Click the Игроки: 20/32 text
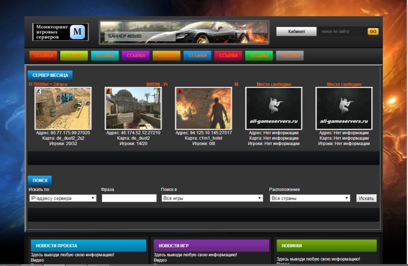408x266 pixels. [x=63, y=143]
